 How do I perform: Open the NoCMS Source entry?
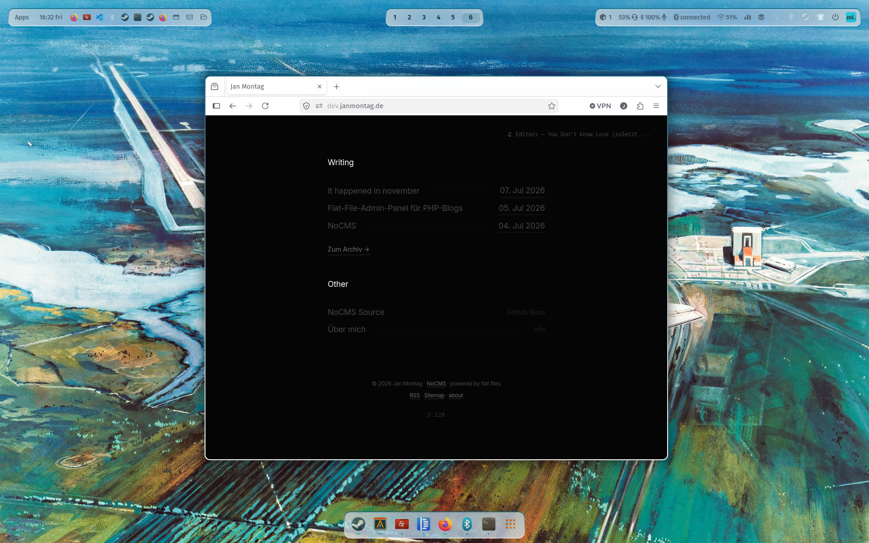click(x=436, y=312)
